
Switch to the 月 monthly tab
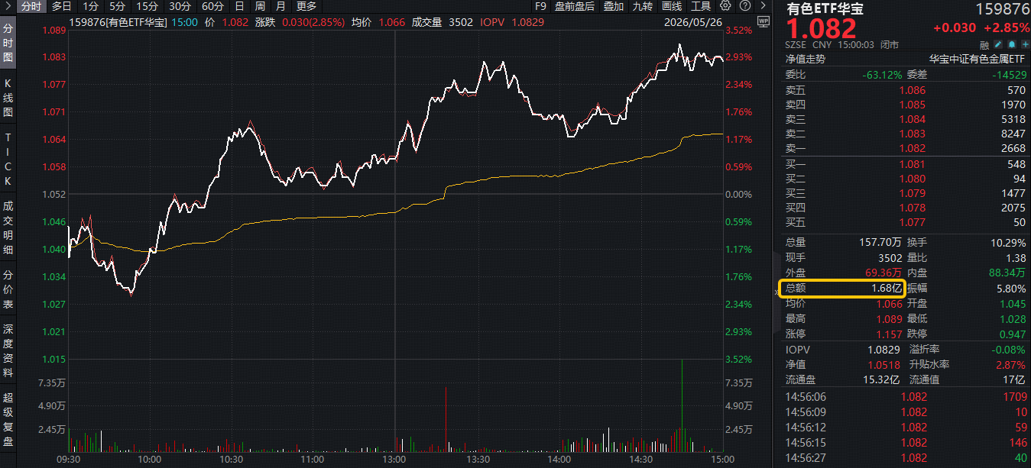point(280,6)
